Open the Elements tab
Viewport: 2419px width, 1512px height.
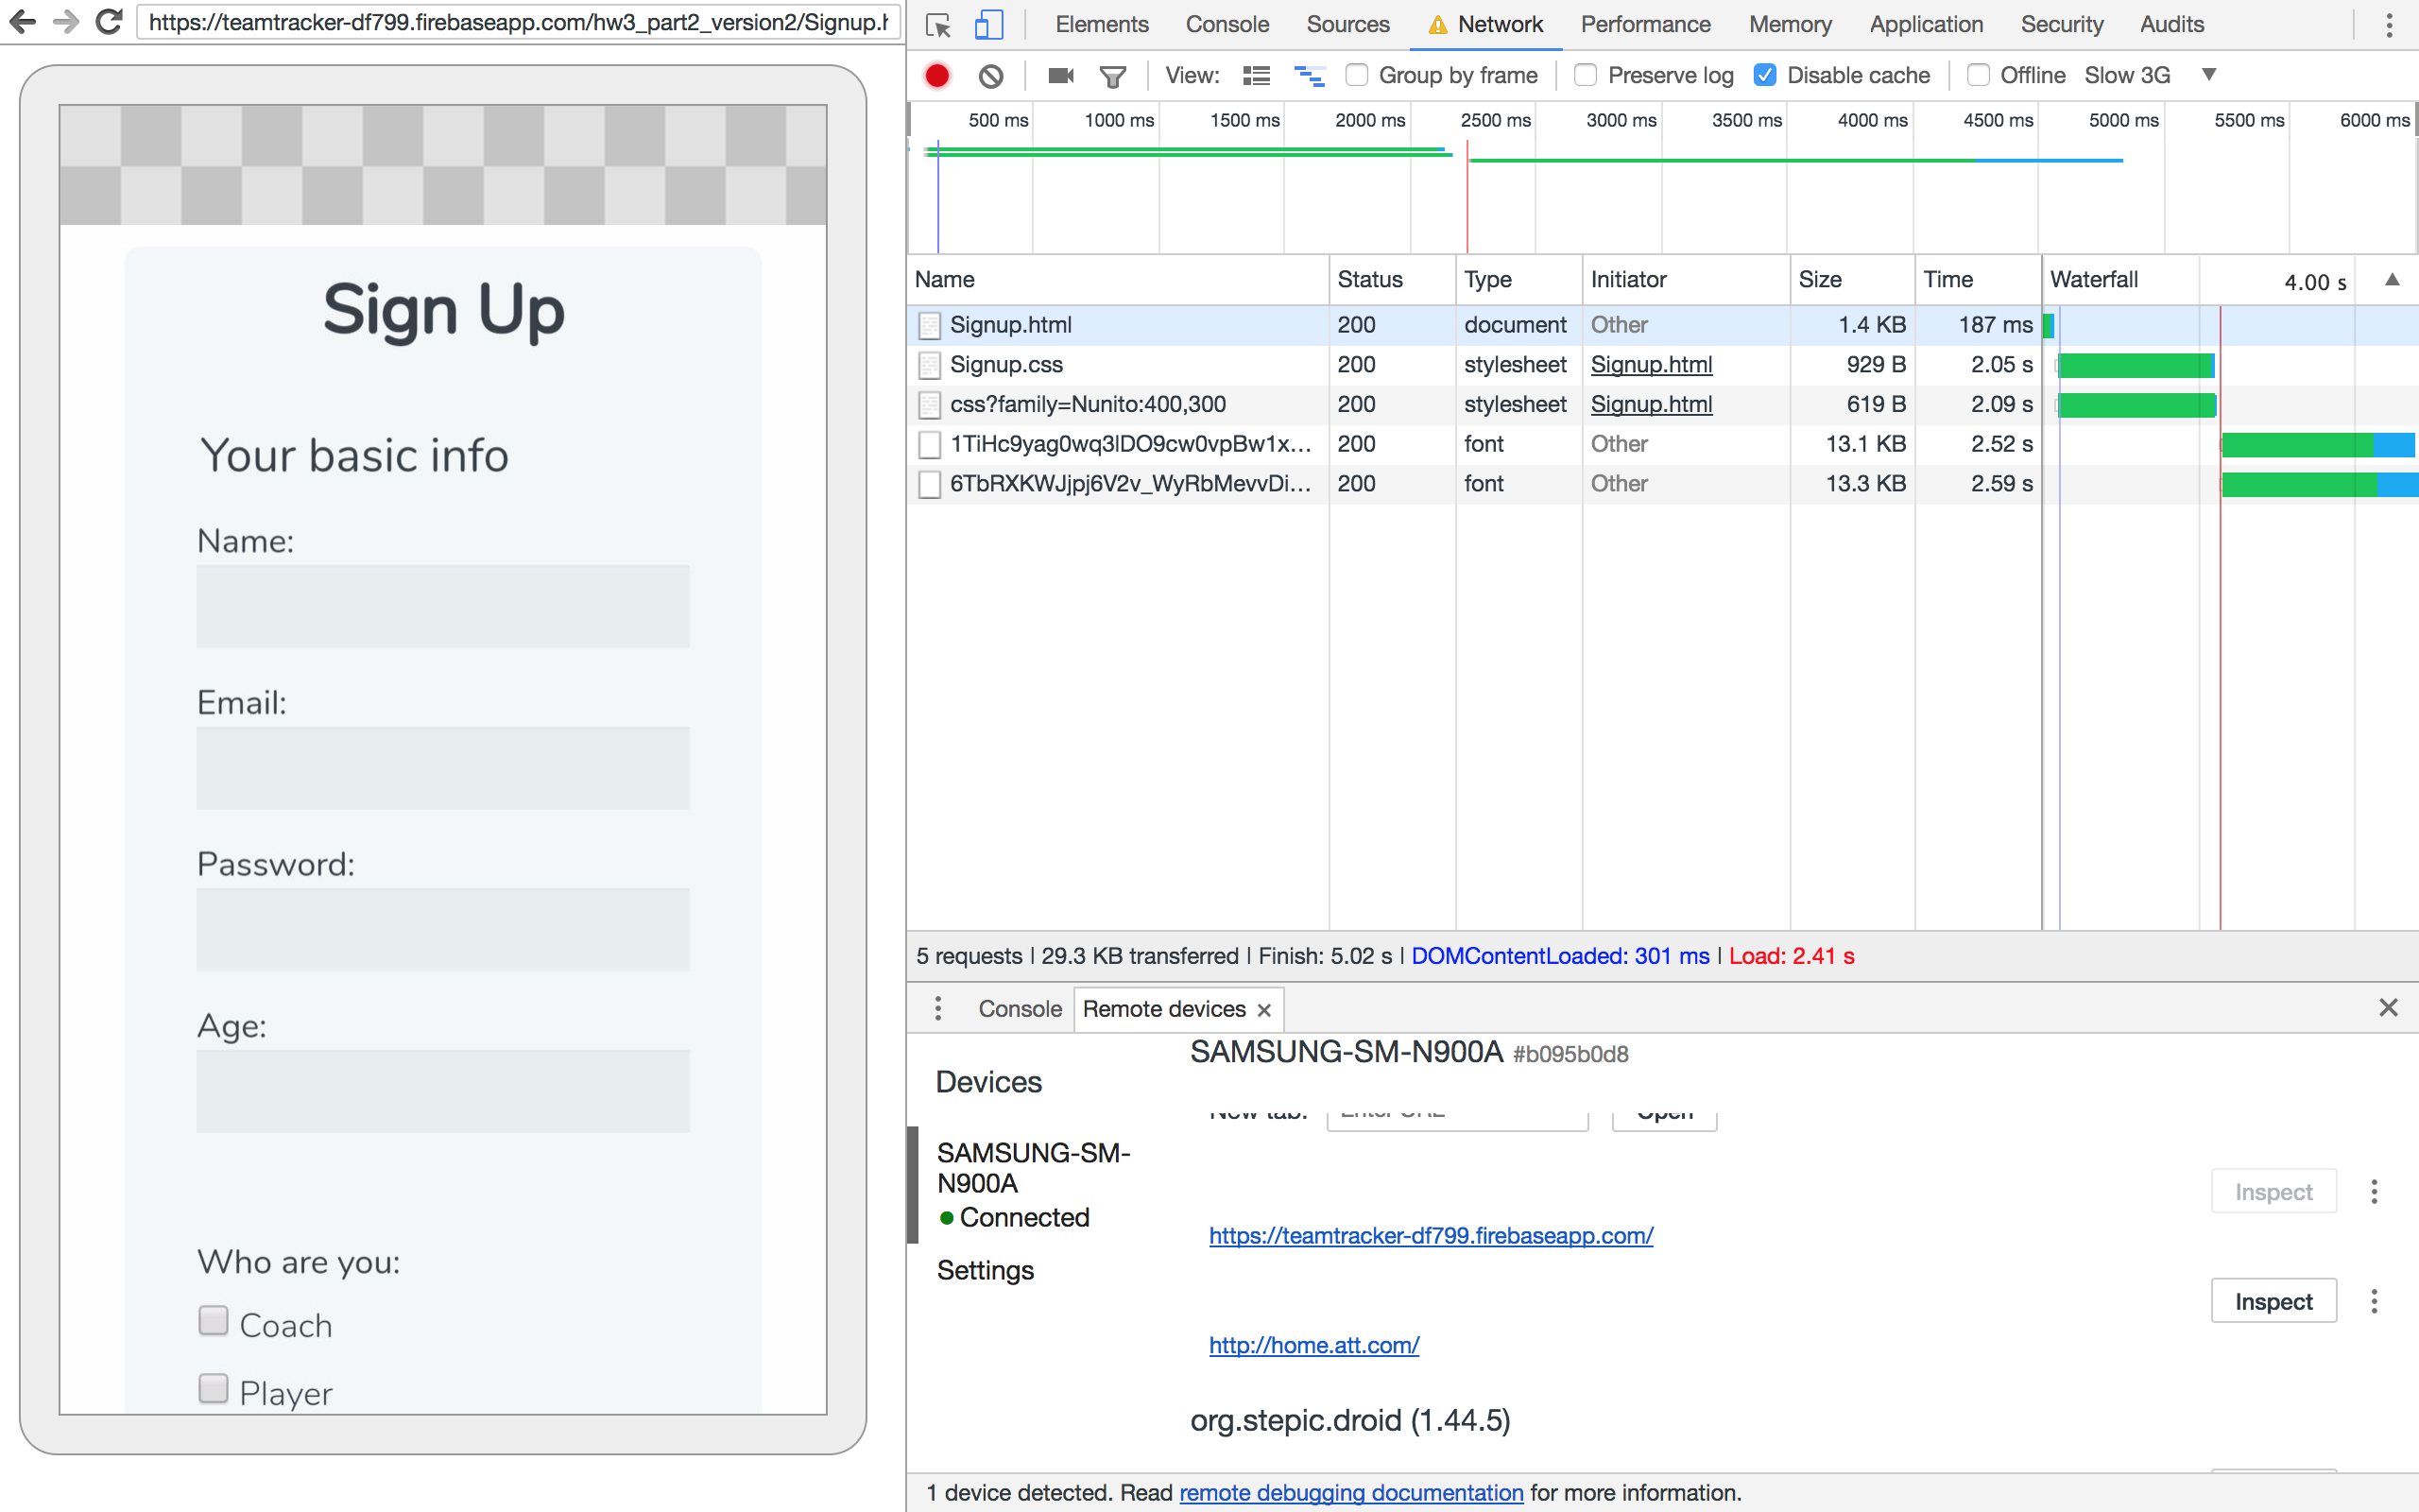click(x=1102, y=24)
